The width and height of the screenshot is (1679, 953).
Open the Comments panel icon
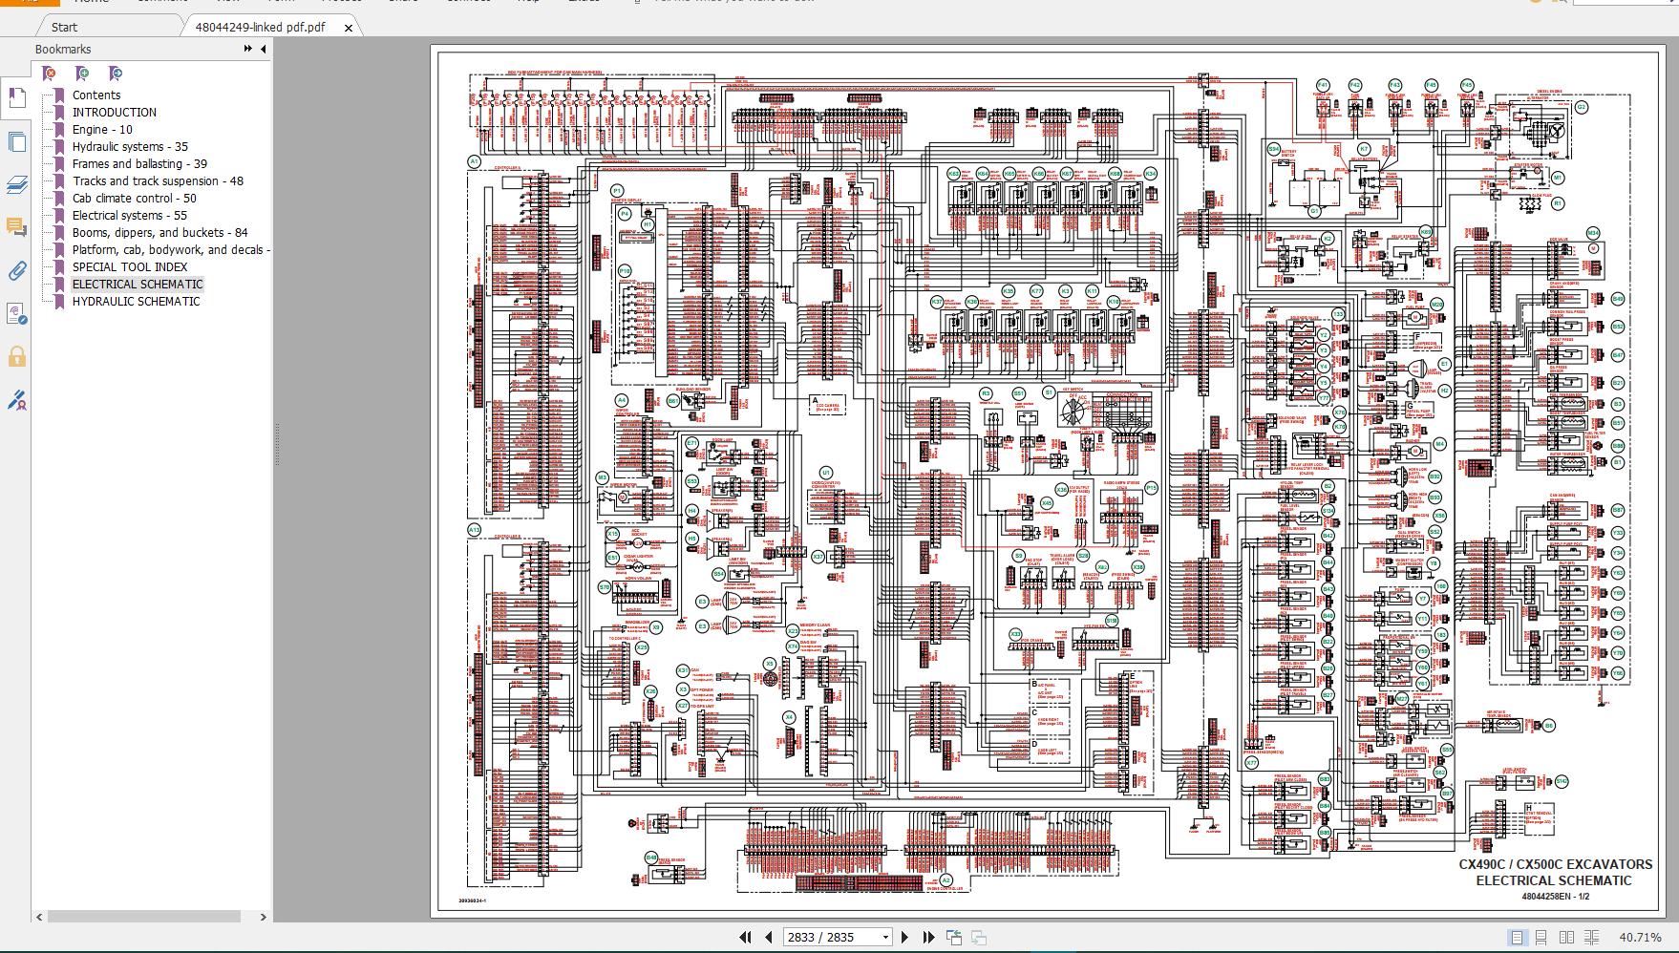pos(16,227)
